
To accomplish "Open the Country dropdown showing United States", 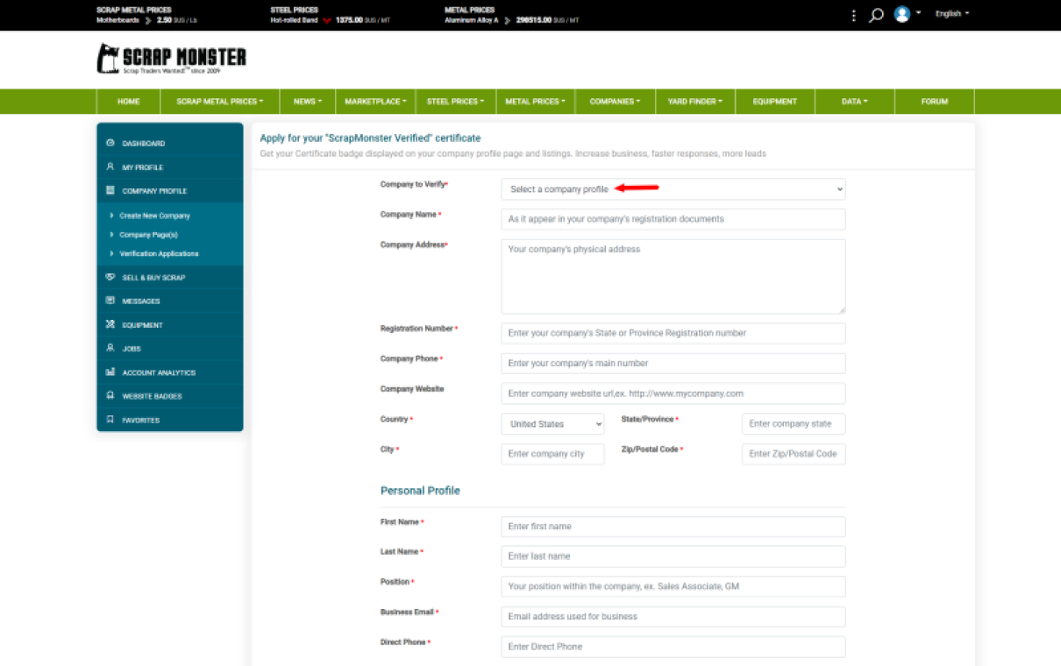I will [552, 424].
